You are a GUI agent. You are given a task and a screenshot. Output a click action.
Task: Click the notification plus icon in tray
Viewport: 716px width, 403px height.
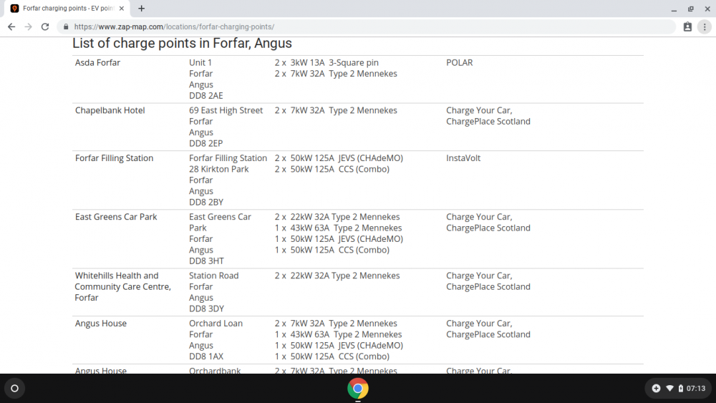click(656, 389)
